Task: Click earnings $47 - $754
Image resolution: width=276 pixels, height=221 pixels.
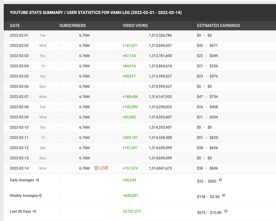Action: pyautogui.click(x=207, y=97)
